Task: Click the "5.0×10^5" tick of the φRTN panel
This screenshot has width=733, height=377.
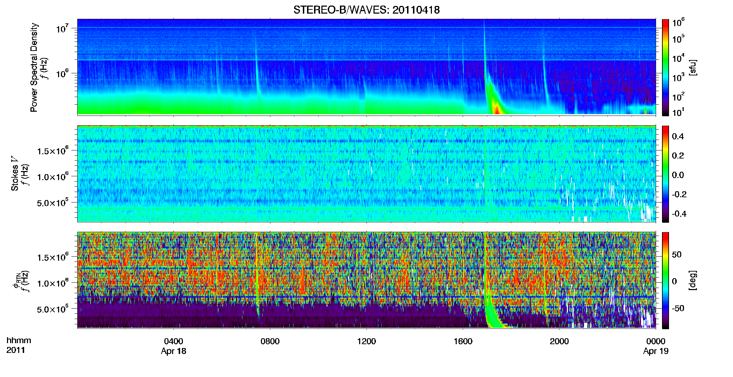Action: (53, 309)
